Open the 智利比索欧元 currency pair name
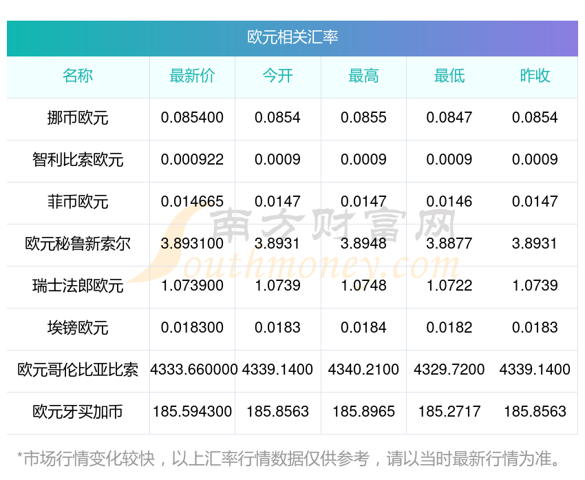585x480 pixels. pos(78,160)
